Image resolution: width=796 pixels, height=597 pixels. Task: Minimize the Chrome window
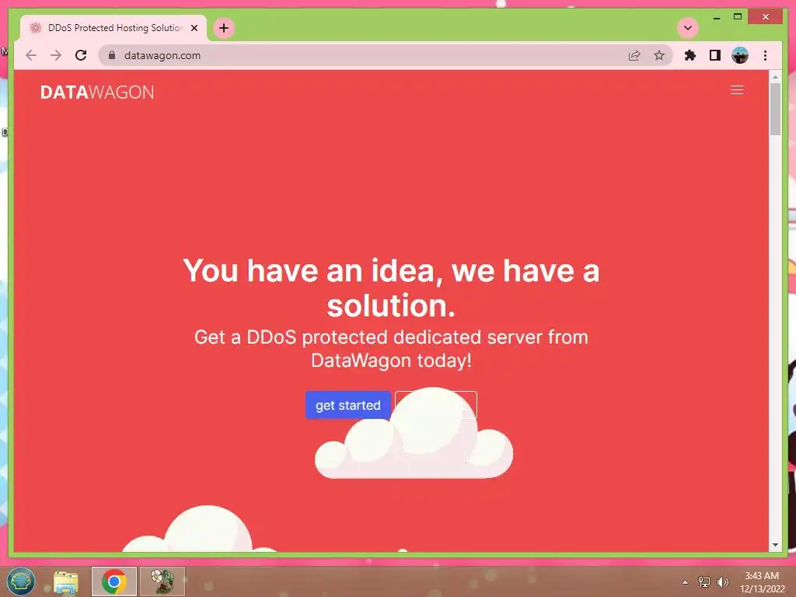716,17
